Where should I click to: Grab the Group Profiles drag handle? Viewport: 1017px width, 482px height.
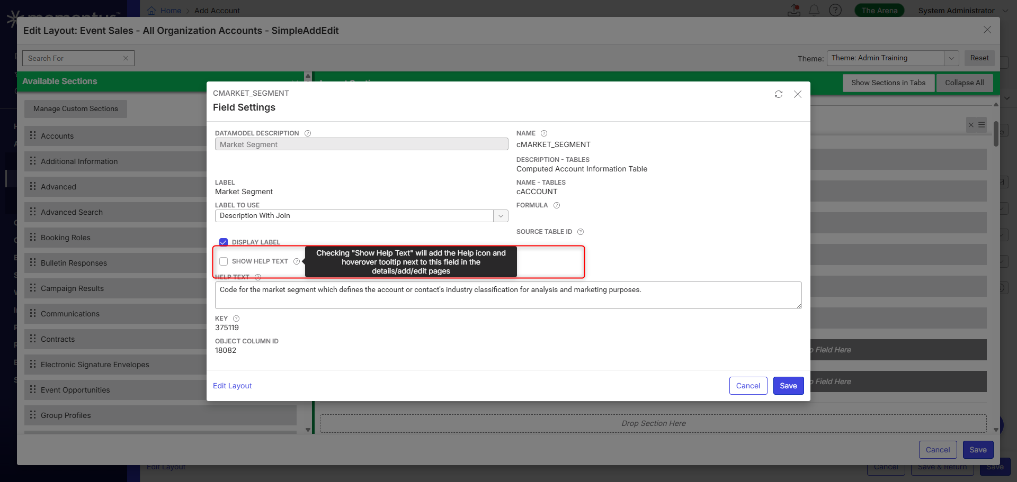[33, 415]
